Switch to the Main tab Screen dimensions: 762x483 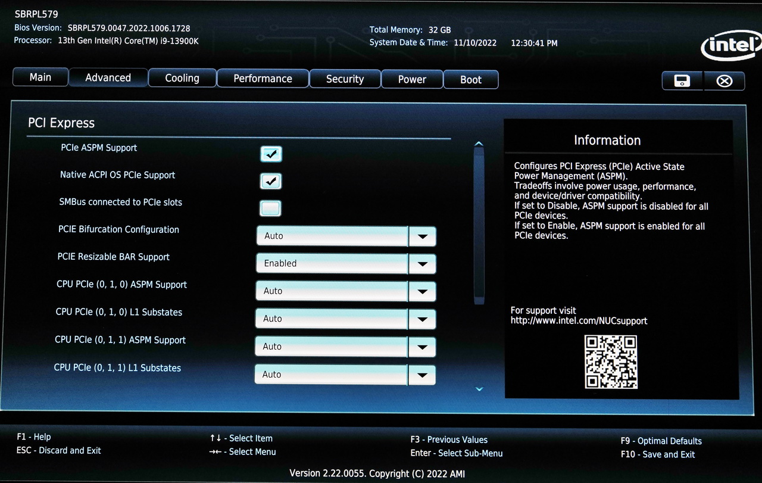point(40,77)
